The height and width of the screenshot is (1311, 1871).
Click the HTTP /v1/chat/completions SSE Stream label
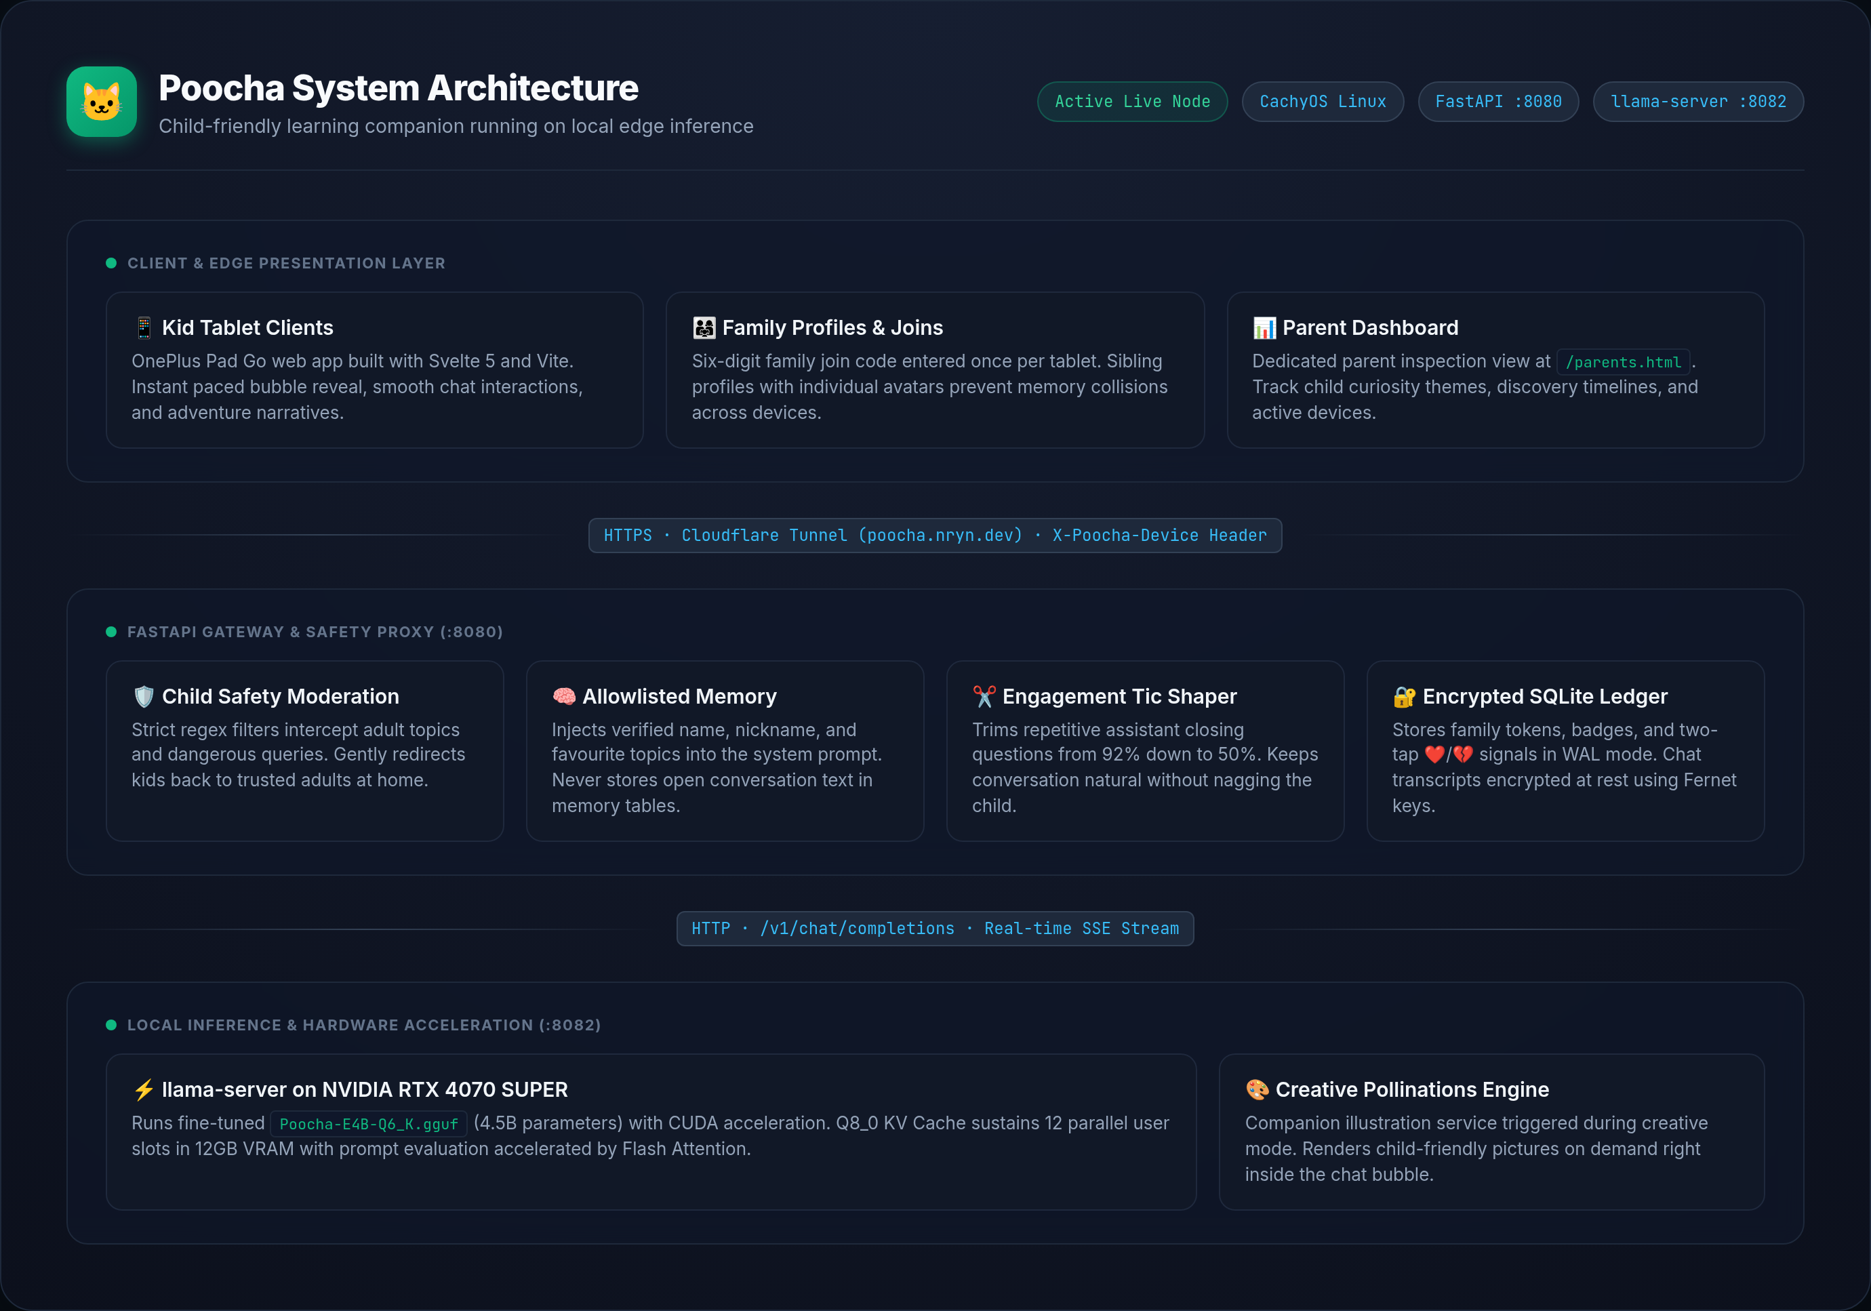pyautogui.click(x=935, y=929)
